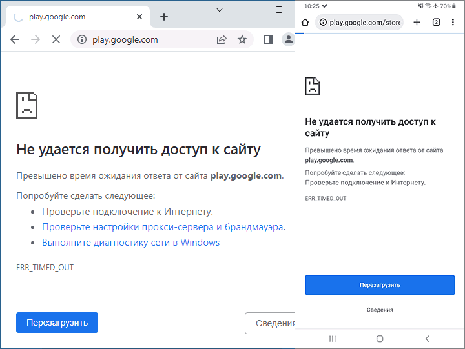465x349 pixels.
Task: Tap the airplane mode status icon
Action: click(435, 6)
